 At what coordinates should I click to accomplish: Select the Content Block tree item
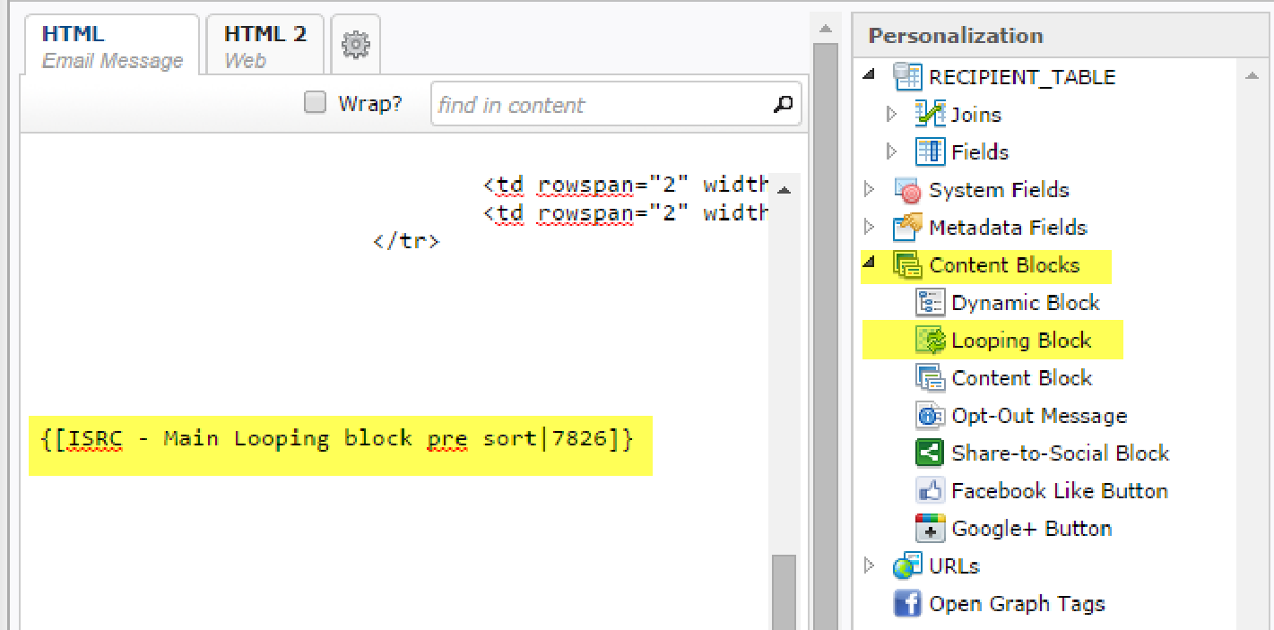(1021, 379)
